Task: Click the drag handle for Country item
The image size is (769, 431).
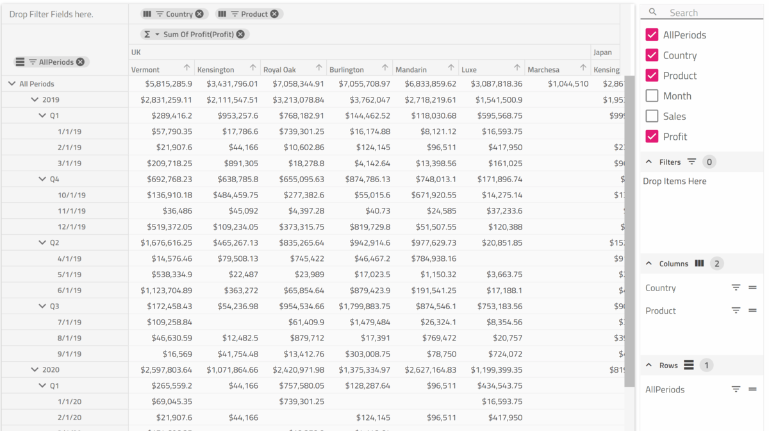Action: click(x=753, y=288)
